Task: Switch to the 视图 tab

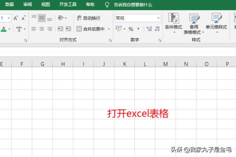Action: (46, 4)
